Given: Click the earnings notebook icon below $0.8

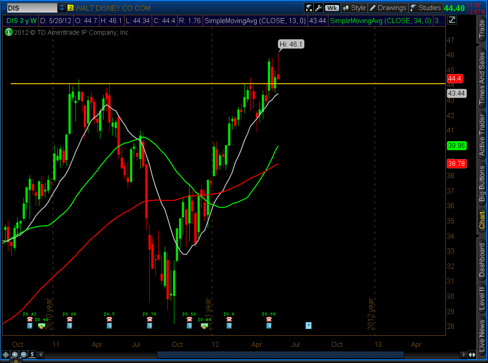Looking at the screenshot, I should (229, 326).
